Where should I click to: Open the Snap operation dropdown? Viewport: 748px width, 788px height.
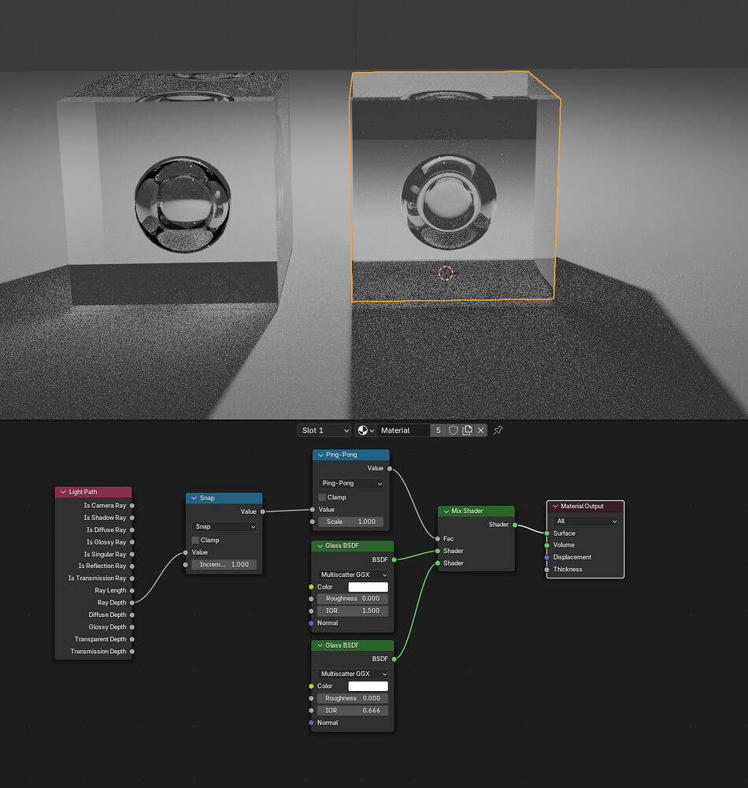[224, 526]
